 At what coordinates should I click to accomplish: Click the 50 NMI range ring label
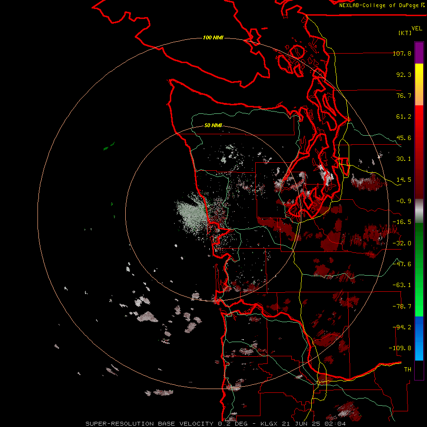point(213,126)
